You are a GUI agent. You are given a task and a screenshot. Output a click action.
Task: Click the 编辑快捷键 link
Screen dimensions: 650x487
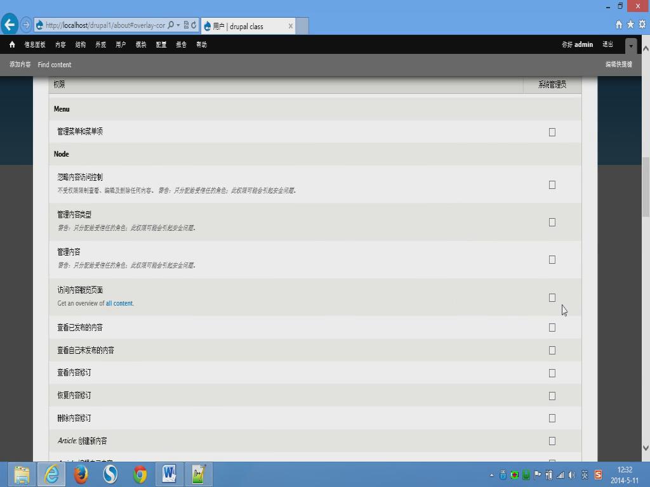(x=618, y=64)
